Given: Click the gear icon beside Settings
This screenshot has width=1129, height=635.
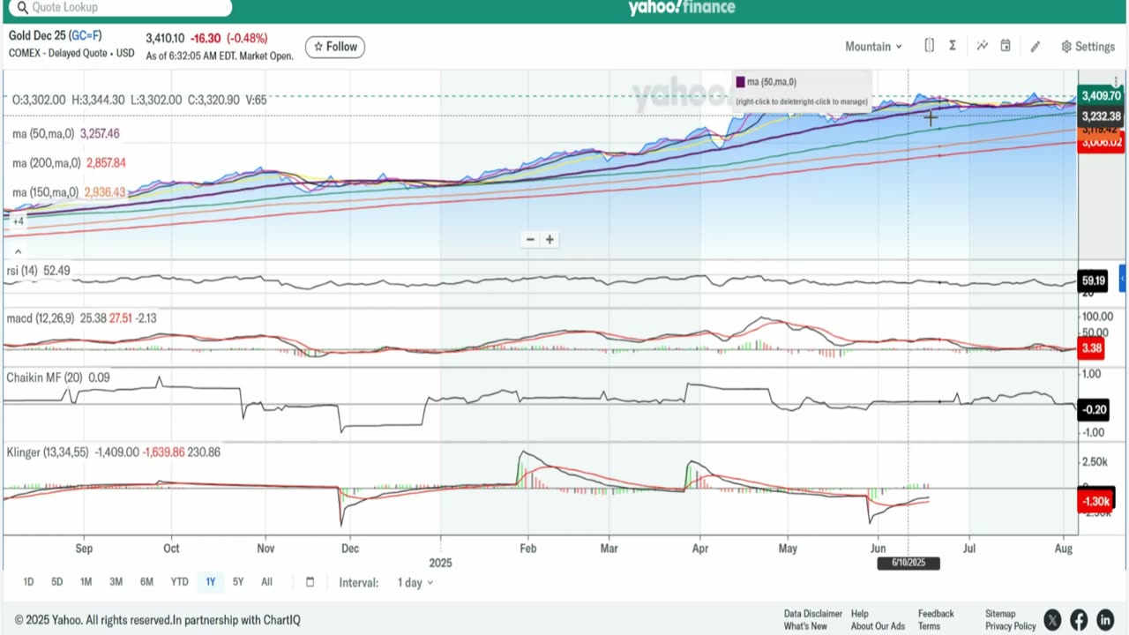Looking at the screenshot, I should click(x=1066, y=47).
